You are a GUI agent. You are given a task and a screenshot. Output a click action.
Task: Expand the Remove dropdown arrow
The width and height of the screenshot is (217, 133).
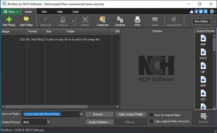tap(73, 21)
